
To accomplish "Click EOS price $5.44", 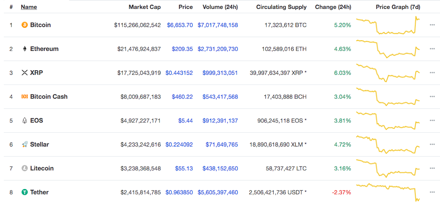I will tap(185, 120).
